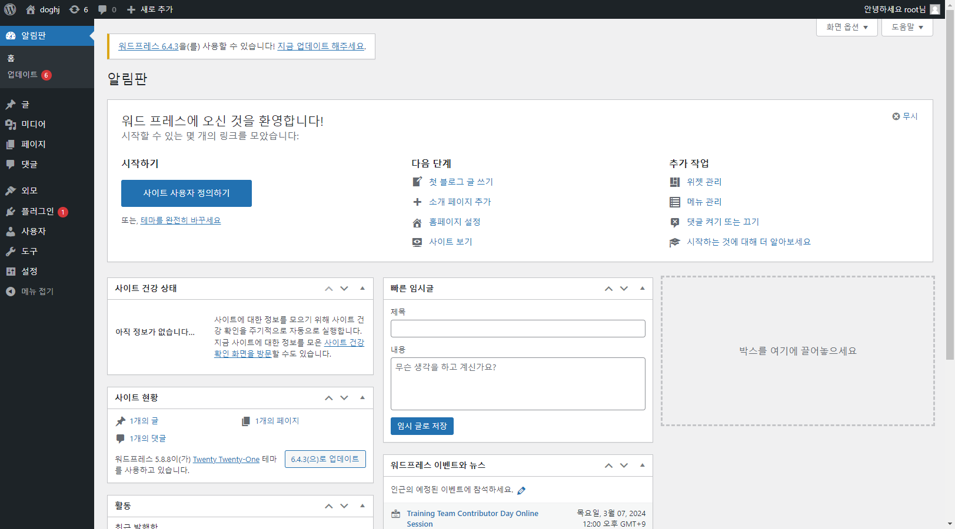Expand the 도움말 help dropdown
Image resolution: width=955 pixels, height=529 pixels.
[907, 27]
